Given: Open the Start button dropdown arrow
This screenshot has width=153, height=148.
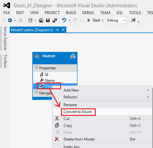Looking at the screenshot, I should (103, 20).
